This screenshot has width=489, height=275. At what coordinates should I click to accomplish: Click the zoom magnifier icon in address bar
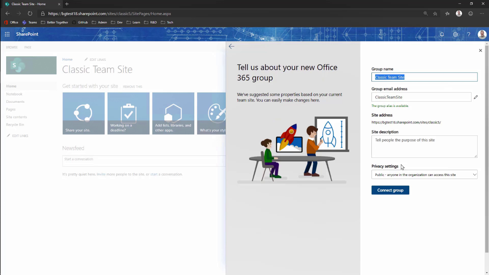click(x=425, y=14)
